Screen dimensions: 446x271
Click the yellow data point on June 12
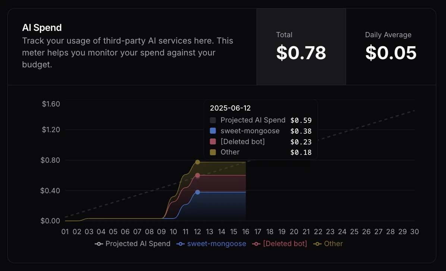coord(197,162)
